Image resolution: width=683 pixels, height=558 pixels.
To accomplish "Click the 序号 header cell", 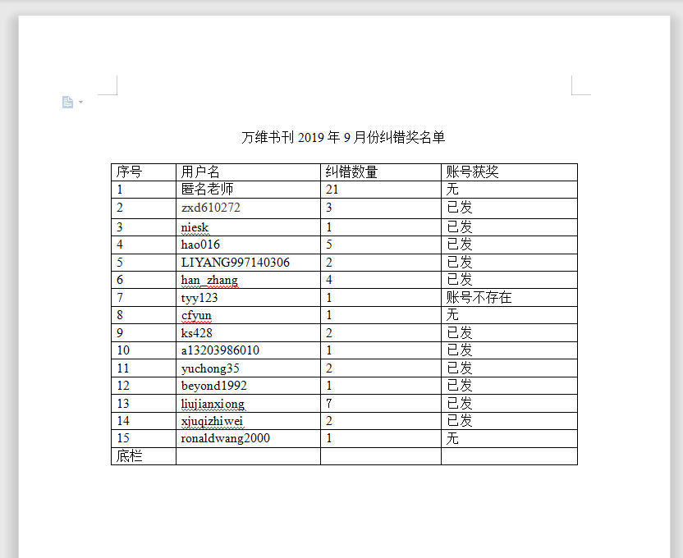I will click(130, 172).
